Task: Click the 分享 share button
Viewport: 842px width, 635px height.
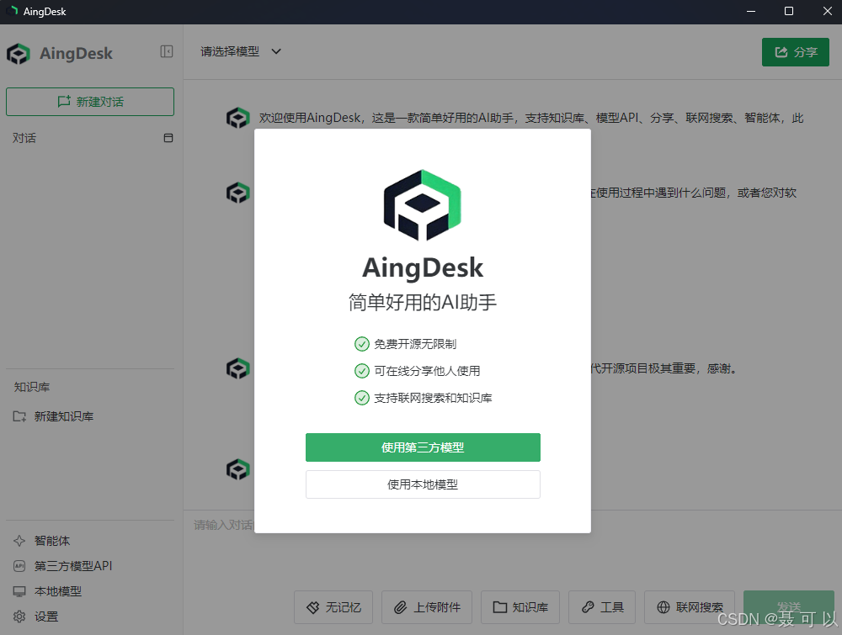Action: (795, 51)
